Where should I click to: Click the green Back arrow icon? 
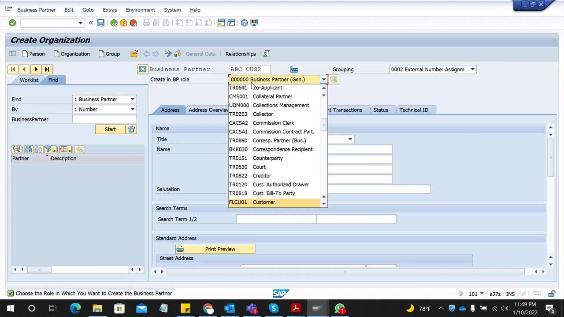[x=114, y=23]
